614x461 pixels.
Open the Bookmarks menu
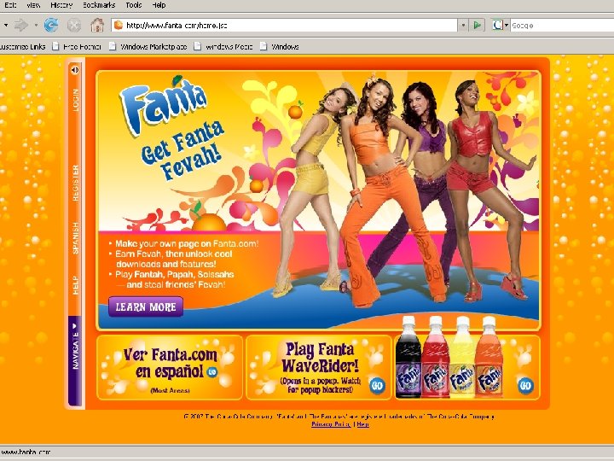pyautogui.click(x=99, y=5)
